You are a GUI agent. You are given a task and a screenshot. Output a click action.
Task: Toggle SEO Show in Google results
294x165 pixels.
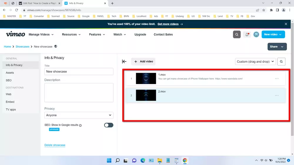[x=108, y=125]
